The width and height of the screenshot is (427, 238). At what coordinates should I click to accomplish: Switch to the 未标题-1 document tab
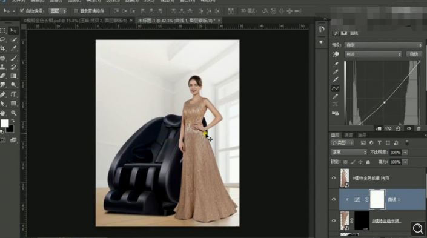(x=176, y=21)
